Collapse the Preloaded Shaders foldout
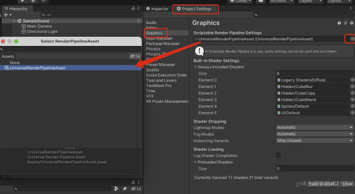Viewport: 355px width, 194px height. tap(195, 162)
